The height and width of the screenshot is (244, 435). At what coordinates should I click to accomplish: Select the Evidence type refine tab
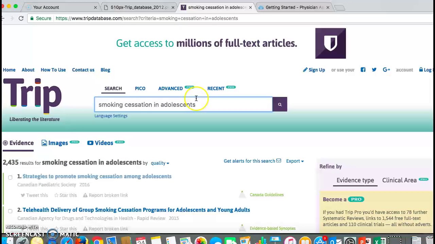click(355, 180)
